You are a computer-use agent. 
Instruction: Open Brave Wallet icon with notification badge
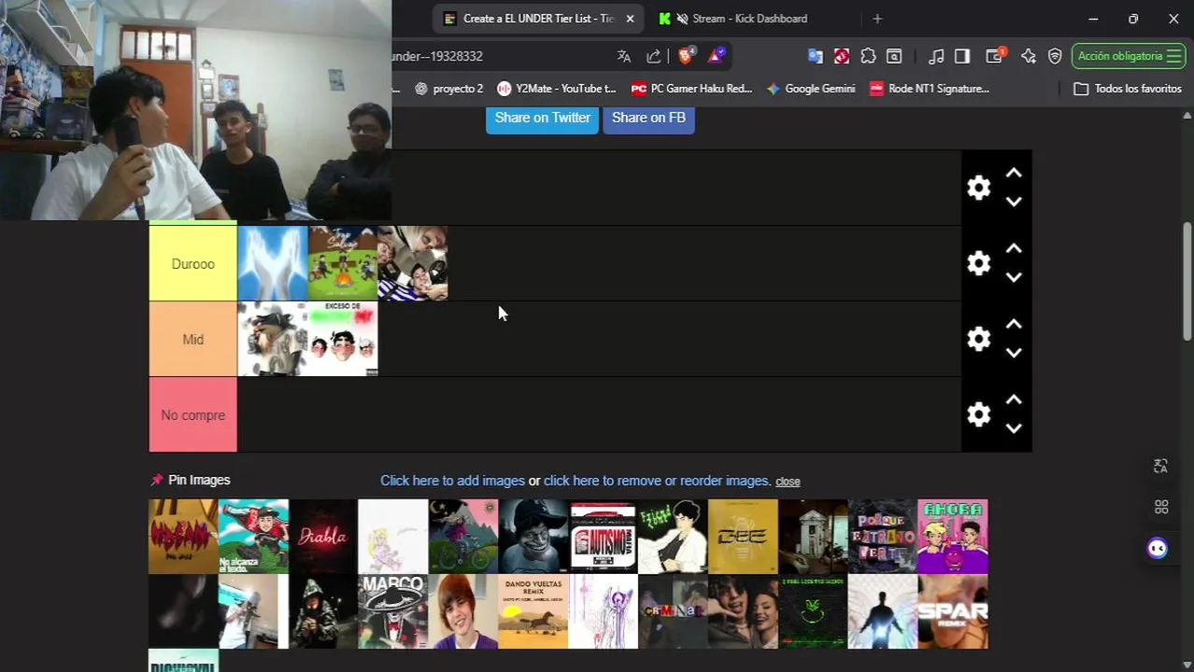(x=995, y=56)
